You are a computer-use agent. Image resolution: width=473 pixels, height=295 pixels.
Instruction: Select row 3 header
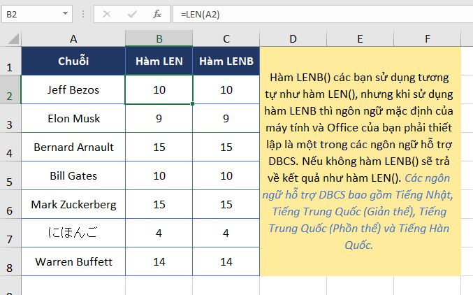[10, 118]
